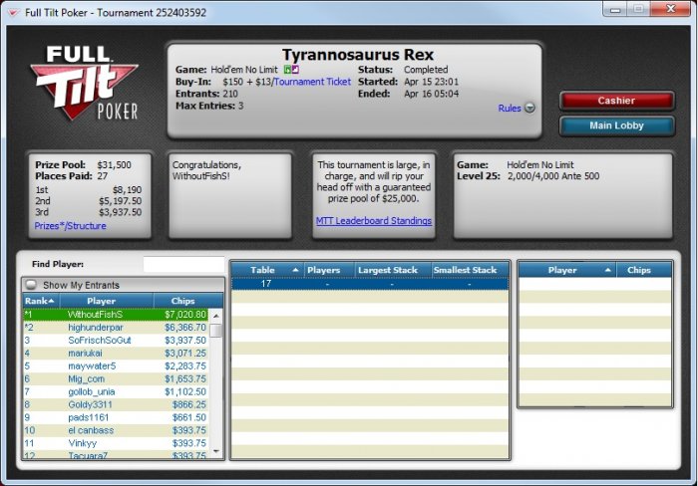
Task: Click in the Find Player field
Action: [x=183, y=264]
